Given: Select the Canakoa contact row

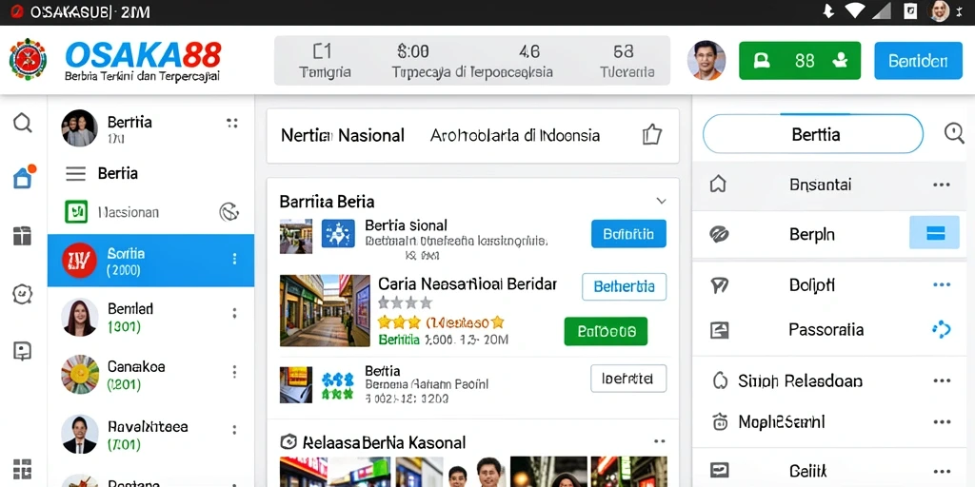Looking at the screenshot, I should click(x=150, y=375).
